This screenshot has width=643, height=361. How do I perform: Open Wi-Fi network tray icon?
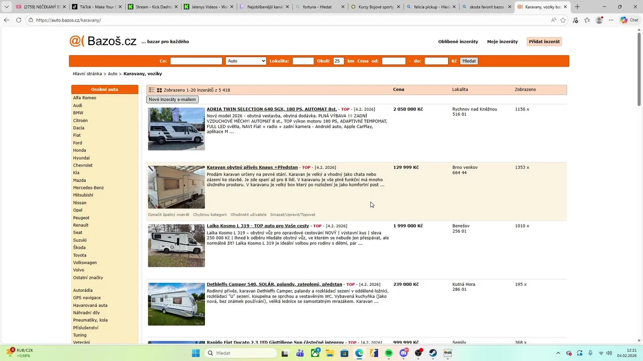click(x=601, y=353)
